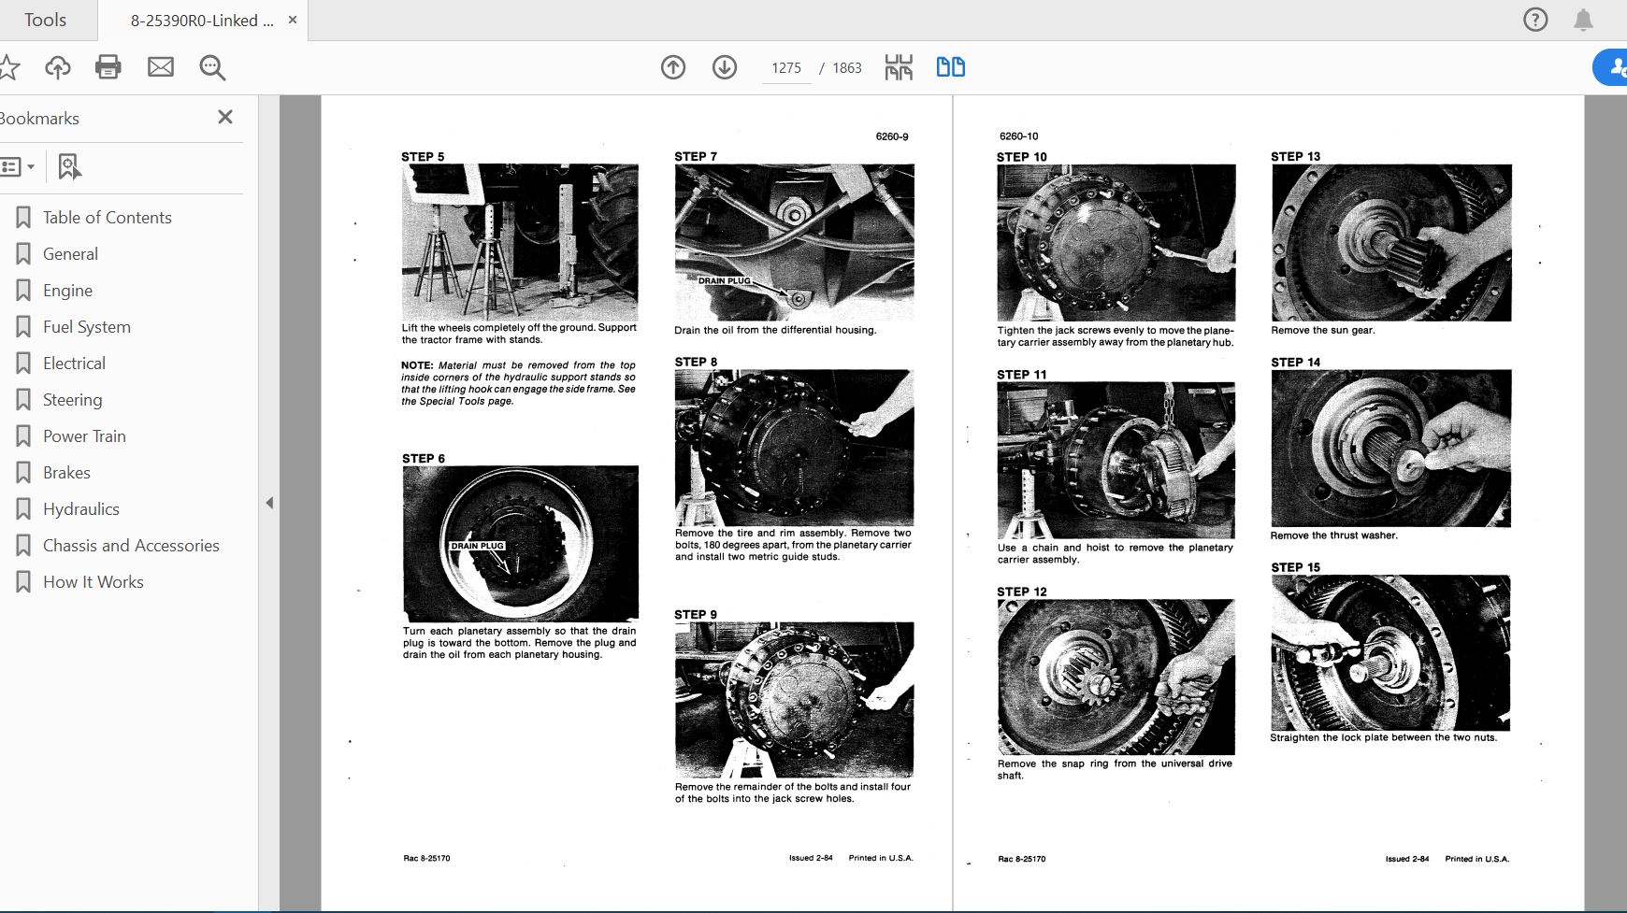Close the Bookmarks panel

point(225,117)
